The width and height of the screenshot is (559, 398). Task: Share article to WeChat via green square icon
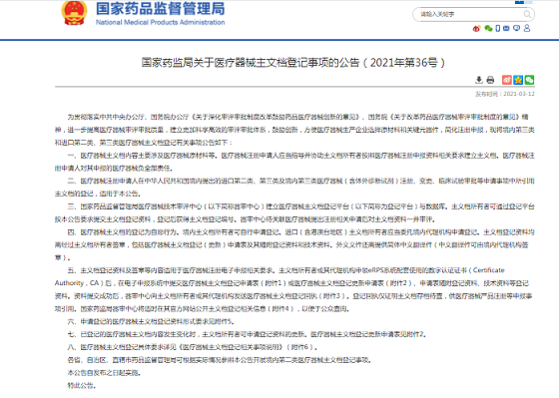[x=529, y=80]
